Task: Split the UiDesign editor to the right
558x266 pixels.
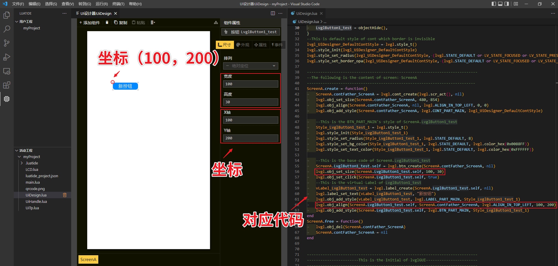Action: coord(273,13)
